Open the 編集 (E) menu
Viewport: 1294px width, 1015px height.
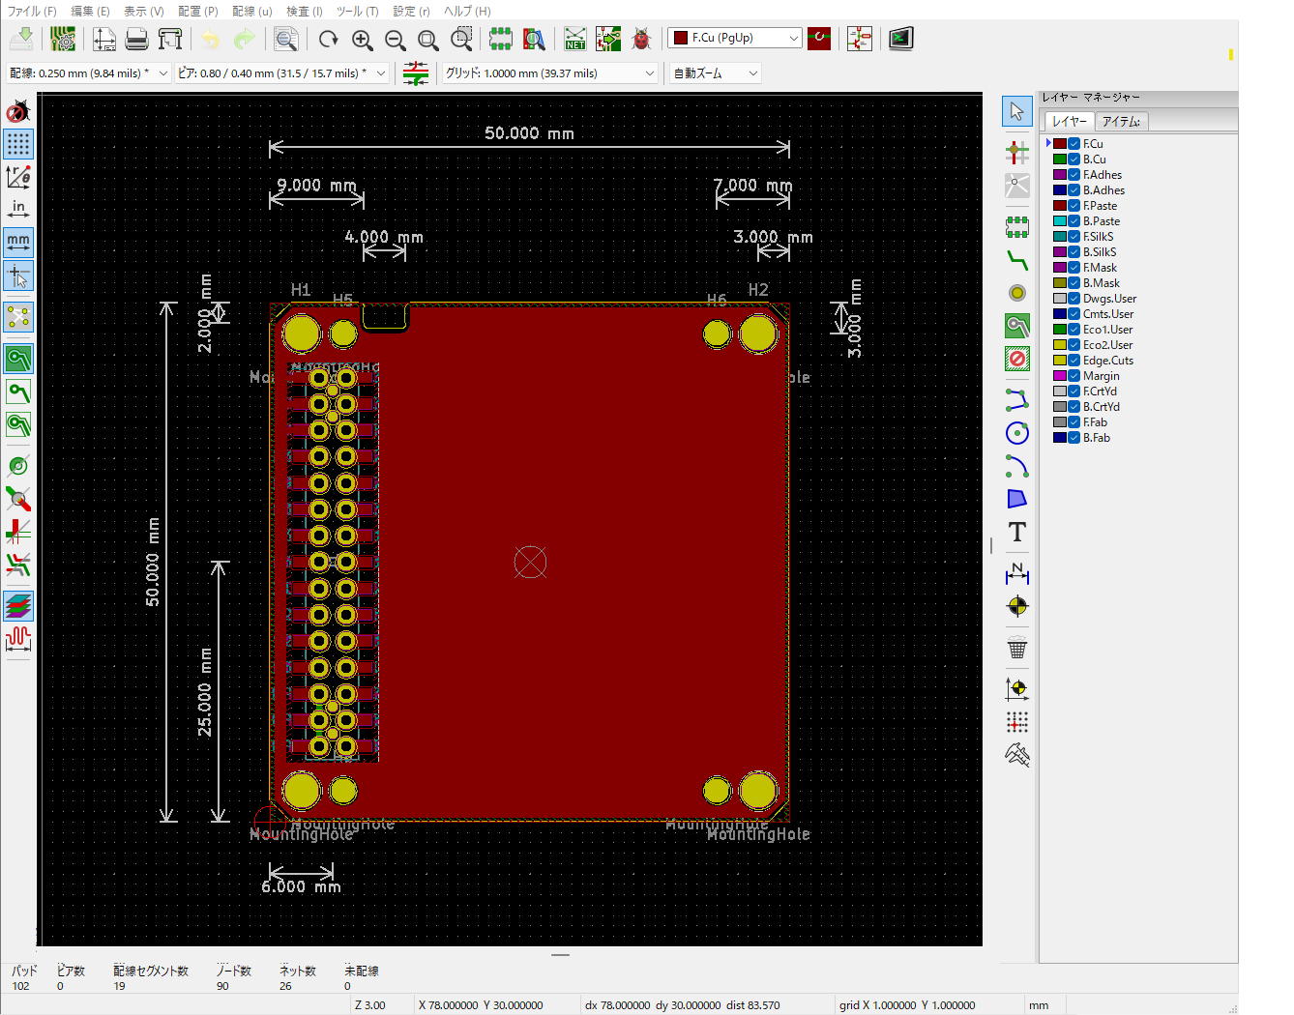coord(90,11)
